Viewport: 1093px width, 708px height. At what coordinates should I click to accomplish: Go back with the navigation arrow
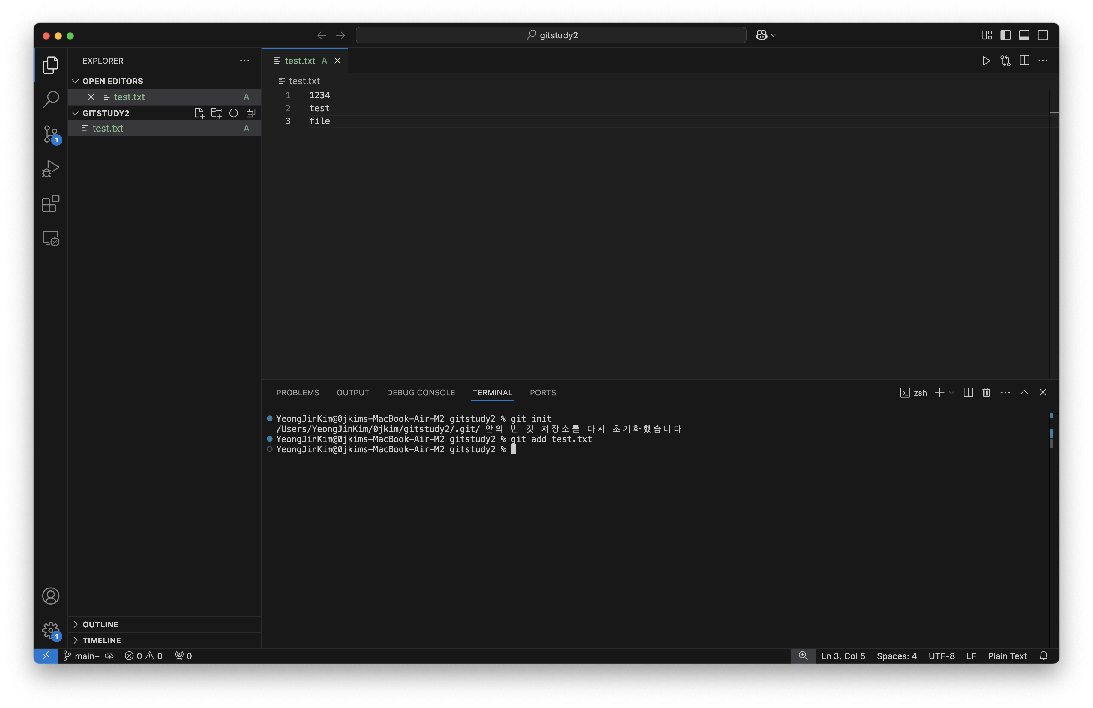pyautogui.click(x=322, y=35)
